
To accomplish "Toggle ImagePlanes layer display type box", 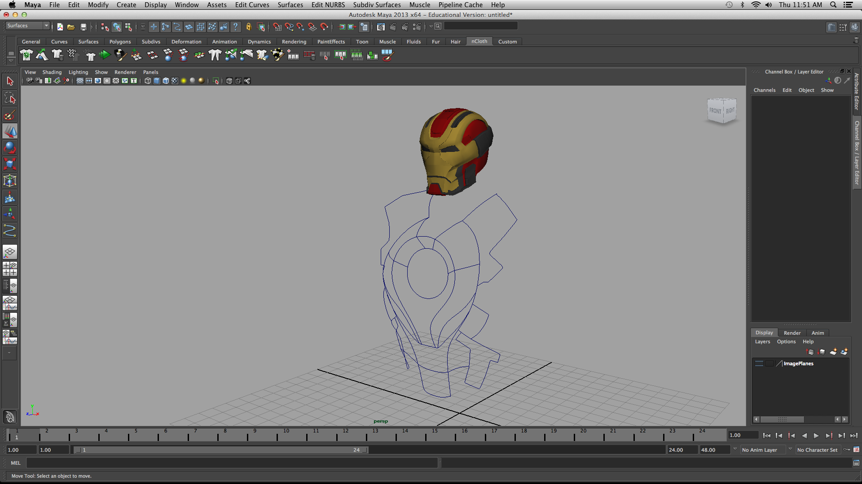I will pyautogui.click(x=770, y=363).
